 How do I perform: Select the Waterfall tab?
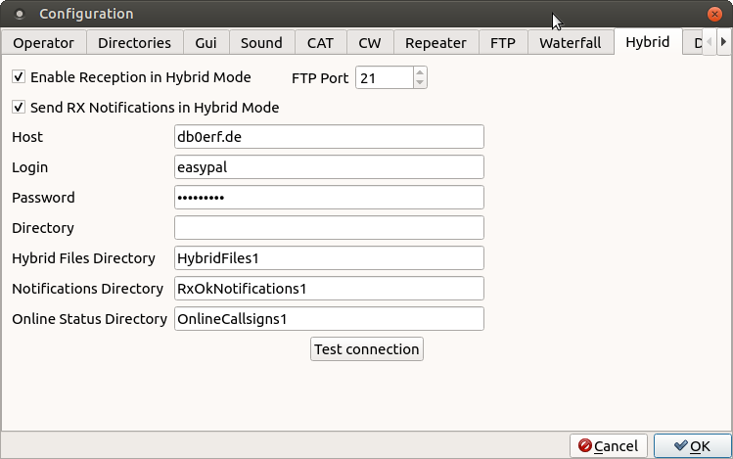(570, 43)
